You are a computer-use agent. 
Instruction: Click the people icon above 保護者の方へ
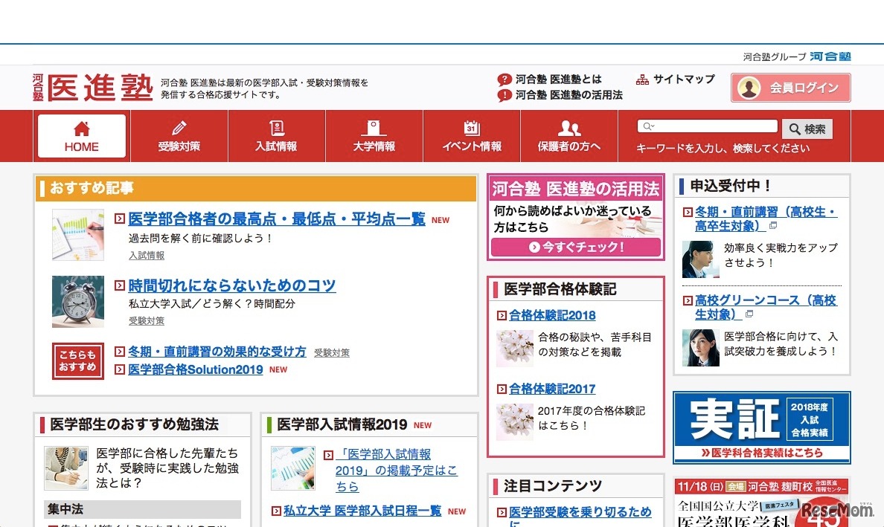click(x=568, y=127)
